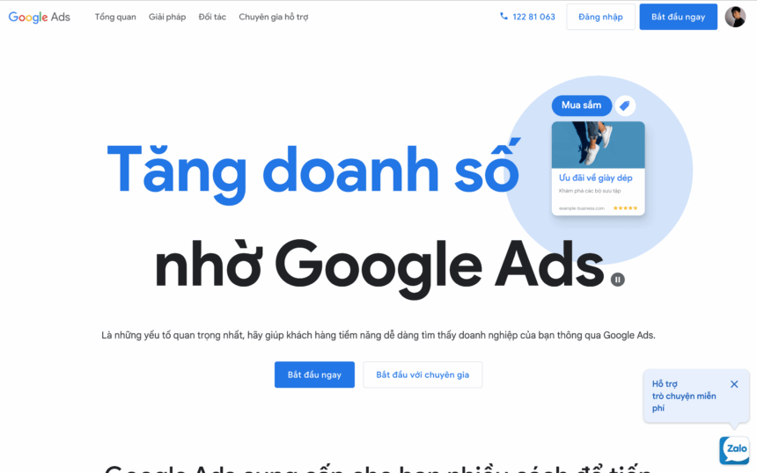Open the Giải pháp menu
757x473 pixels.
point(167,17)
